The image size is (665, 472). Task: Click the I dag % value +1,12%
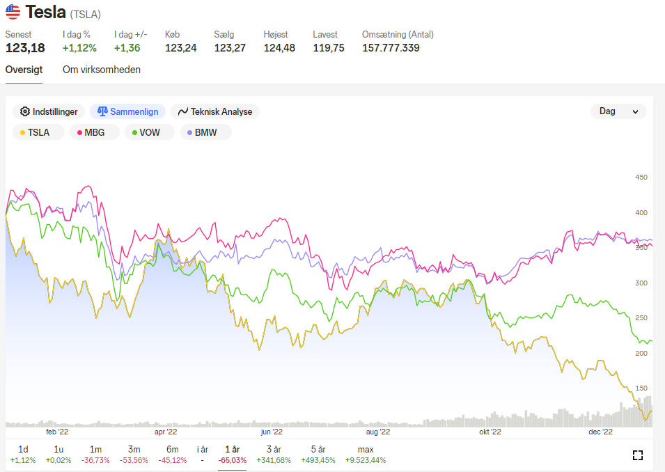[79, 48]
